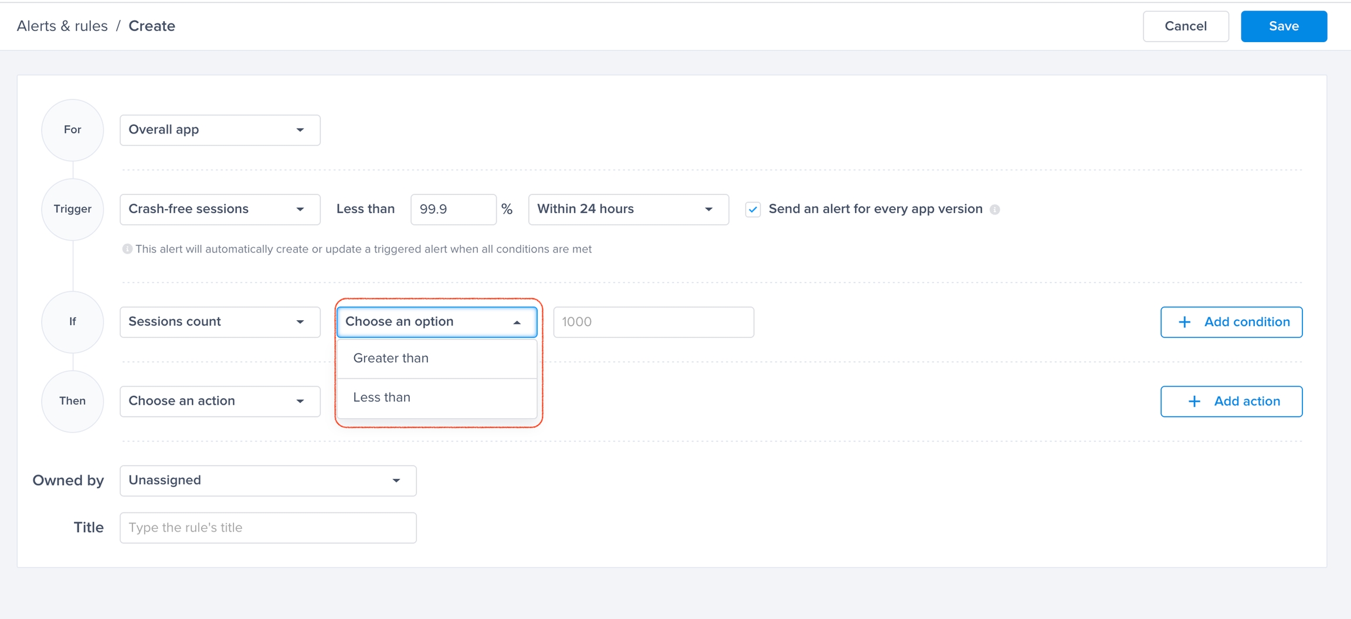
Task: Open the Overall app dropdown
Action: click(220, 130)
